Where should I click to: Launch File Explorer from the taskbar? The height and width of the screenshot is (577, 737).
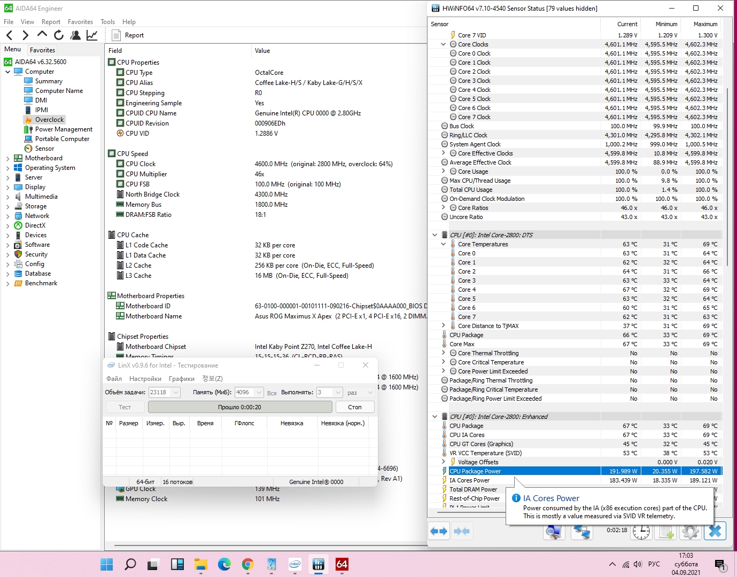pos(201,564)
